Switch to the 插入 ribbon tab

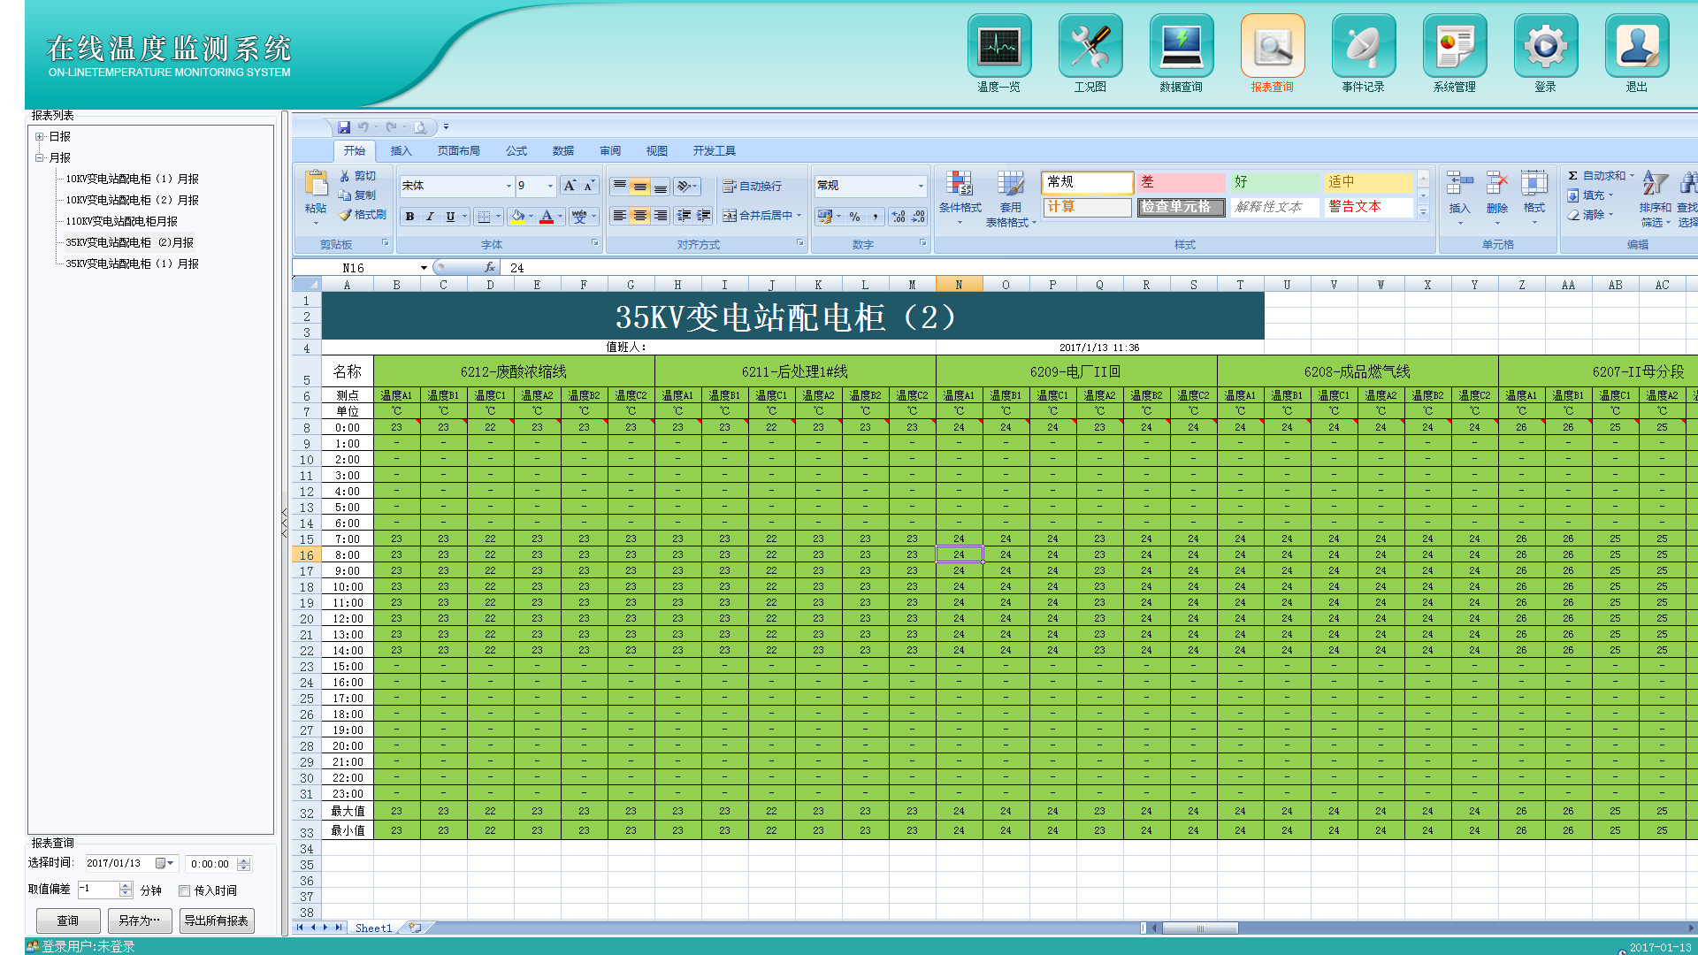(x=401, y=150)
